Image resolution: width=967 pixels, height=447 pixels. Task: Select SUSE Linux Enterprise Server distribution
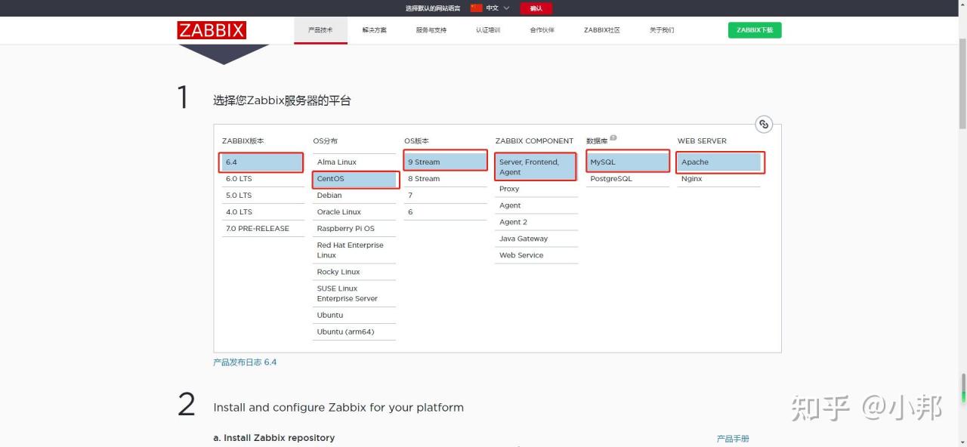click(x=354, y=294)
